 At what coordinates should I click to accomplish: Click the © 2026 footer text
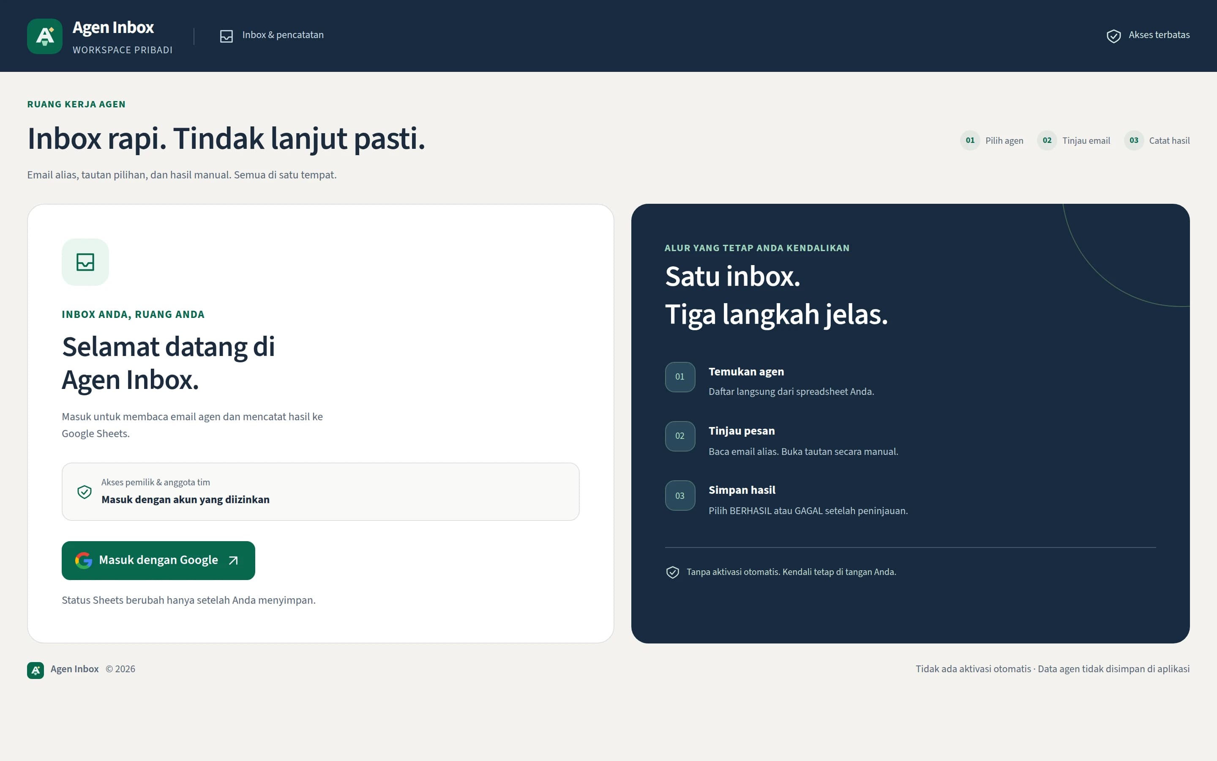pyautogui.click(x=120, y=669)
